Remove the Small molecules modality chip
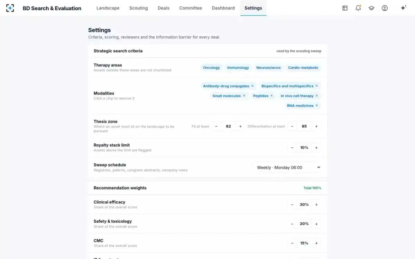Image resolution: width=415 pixels, height=259 pixels. 244,96
